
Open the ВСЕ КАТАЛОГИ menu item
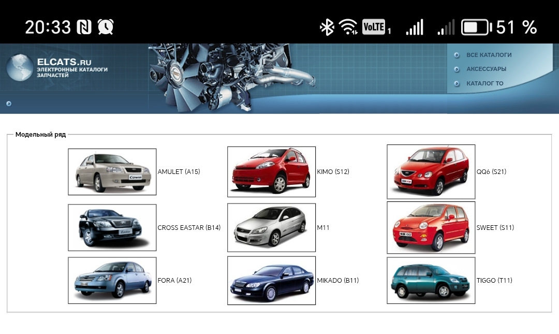(489, 55)
